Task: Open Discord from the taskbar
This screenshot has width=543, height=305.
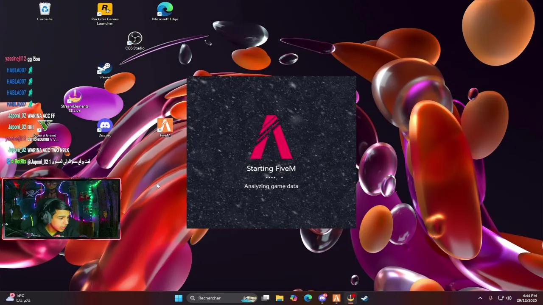Action: (x=322, y=298)
